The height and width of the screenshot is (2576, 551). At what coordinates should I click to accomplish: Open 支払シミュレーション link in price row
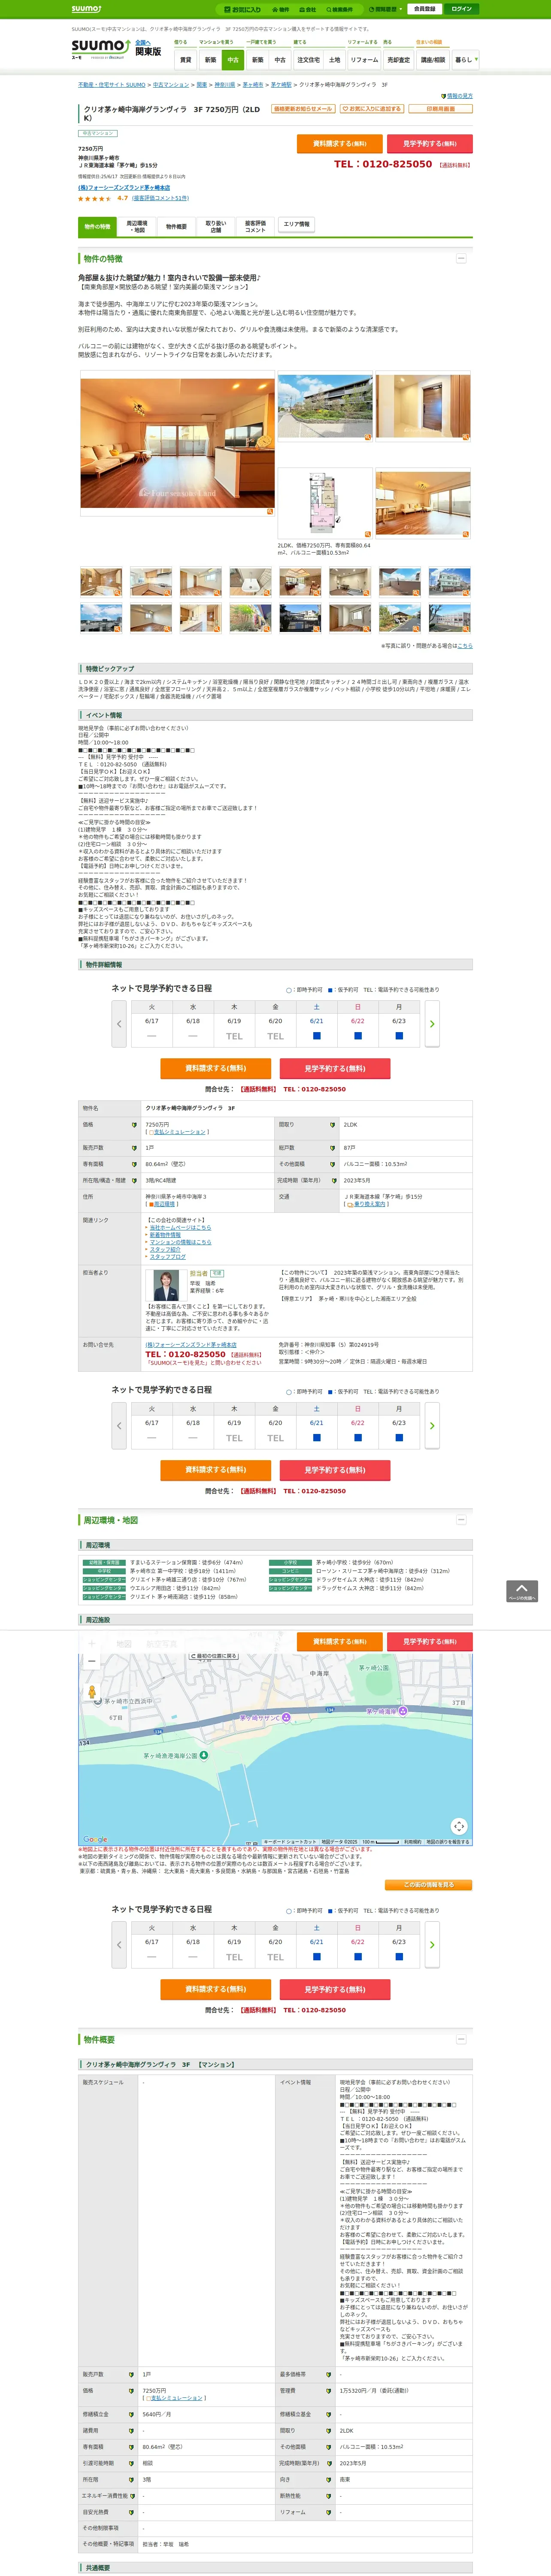[x=179, y=1132]
